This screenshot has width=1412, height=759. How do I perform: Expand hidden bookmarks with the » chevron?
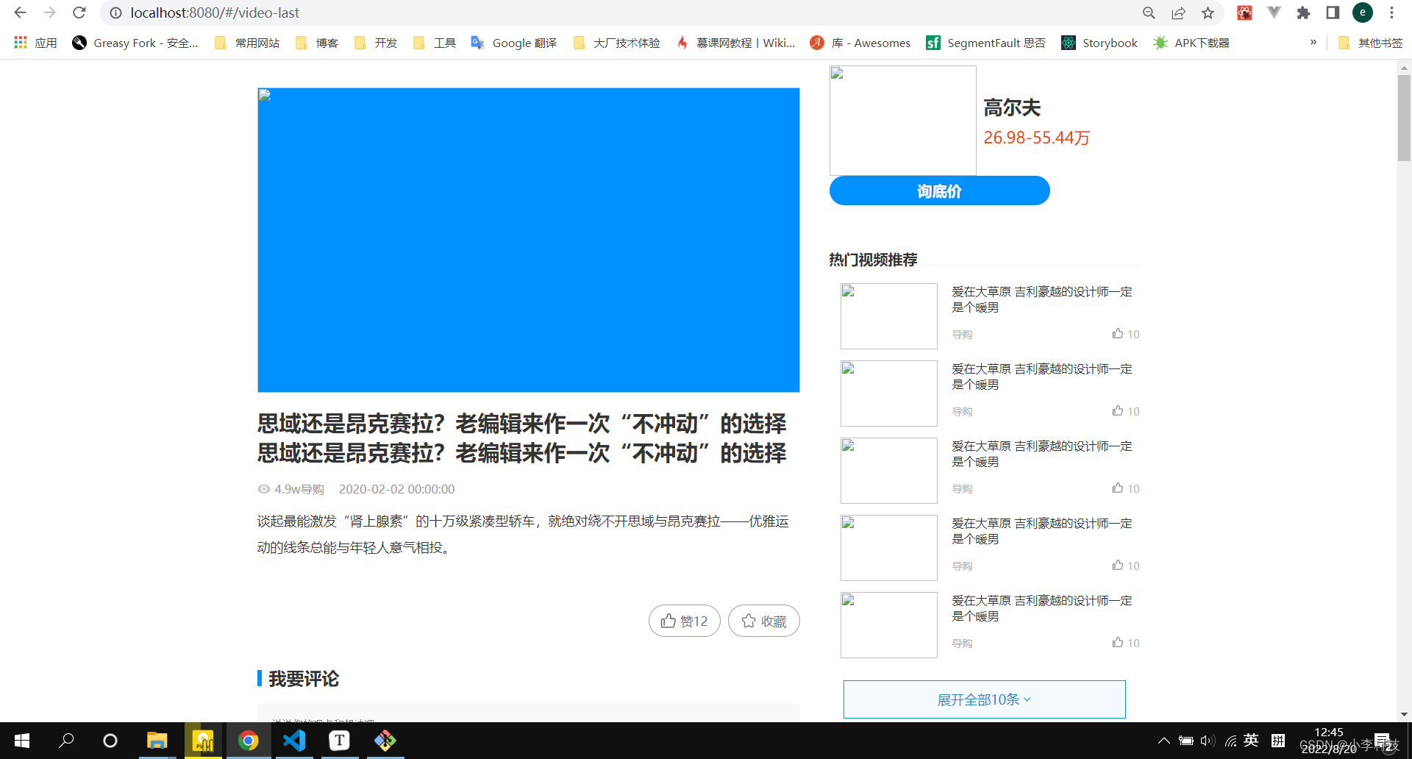tap(1313, 42)
